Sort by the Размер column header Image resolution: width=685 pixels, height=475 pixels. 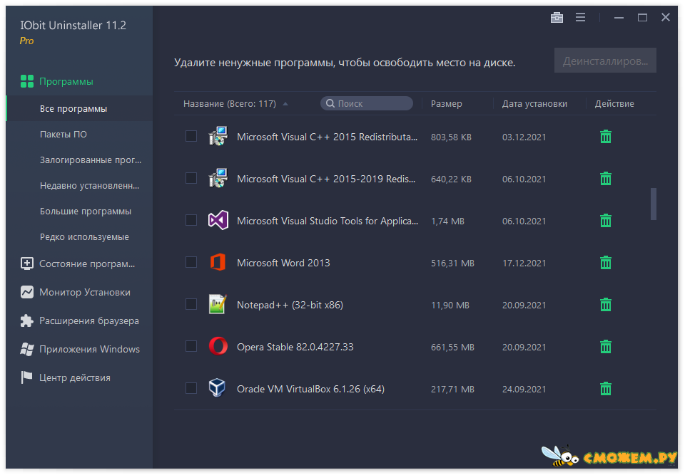click(x=446, y=104)
